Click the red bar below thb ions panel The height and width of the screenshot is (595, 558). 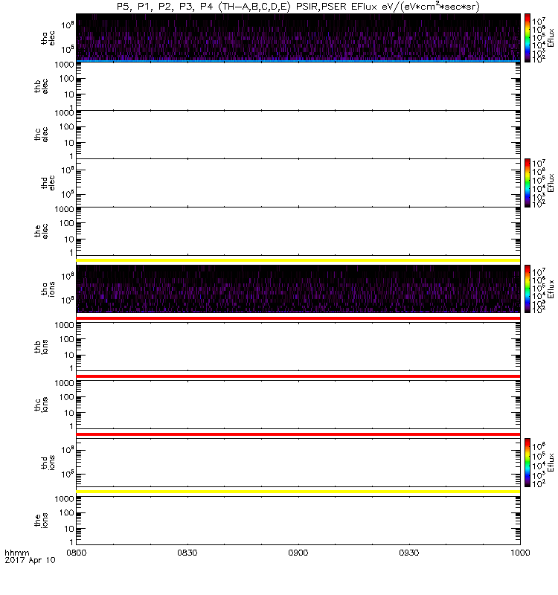pyautogui.click(x=298, y=376)
